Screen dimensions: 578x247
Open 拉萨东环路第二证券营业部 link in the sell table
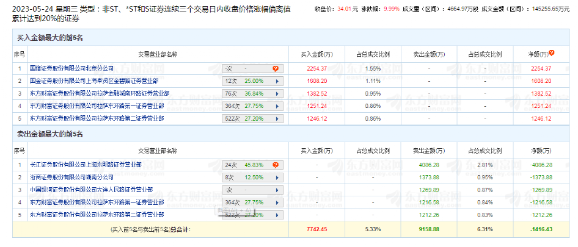[x=97, y=215]
